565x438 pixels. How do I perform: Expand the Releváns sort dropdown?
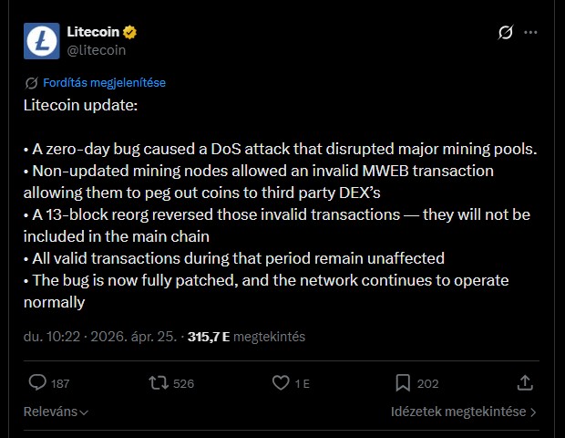click(x=56, y=412)
